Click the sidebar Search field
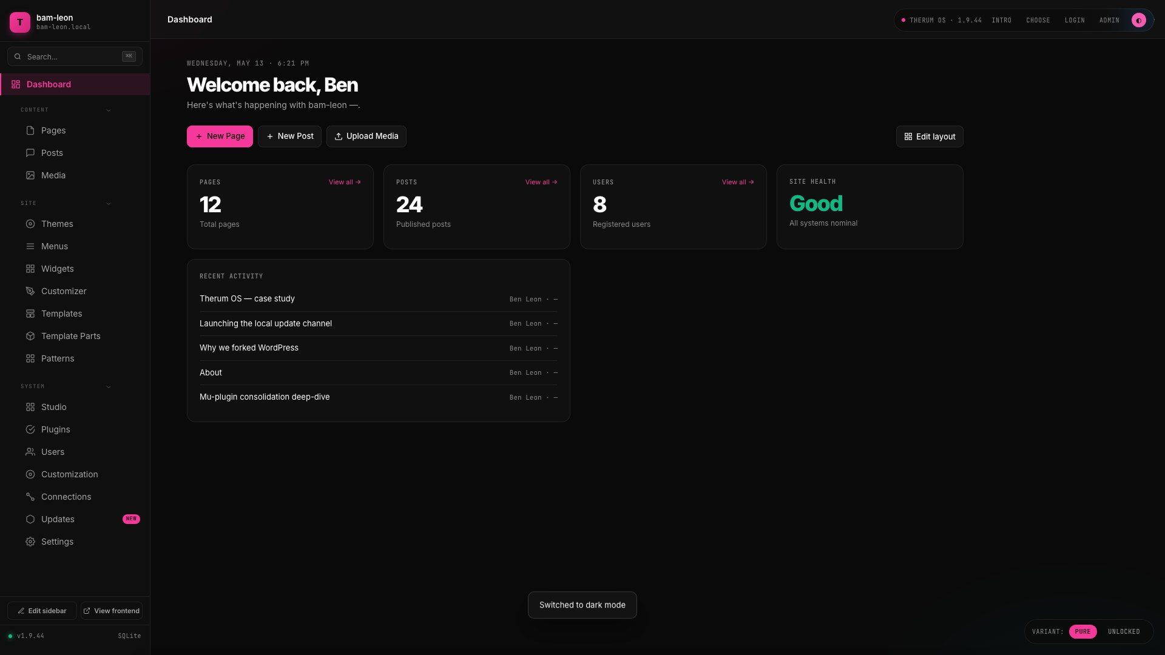Screen dimensions: 1165x655 pos(75,56)
